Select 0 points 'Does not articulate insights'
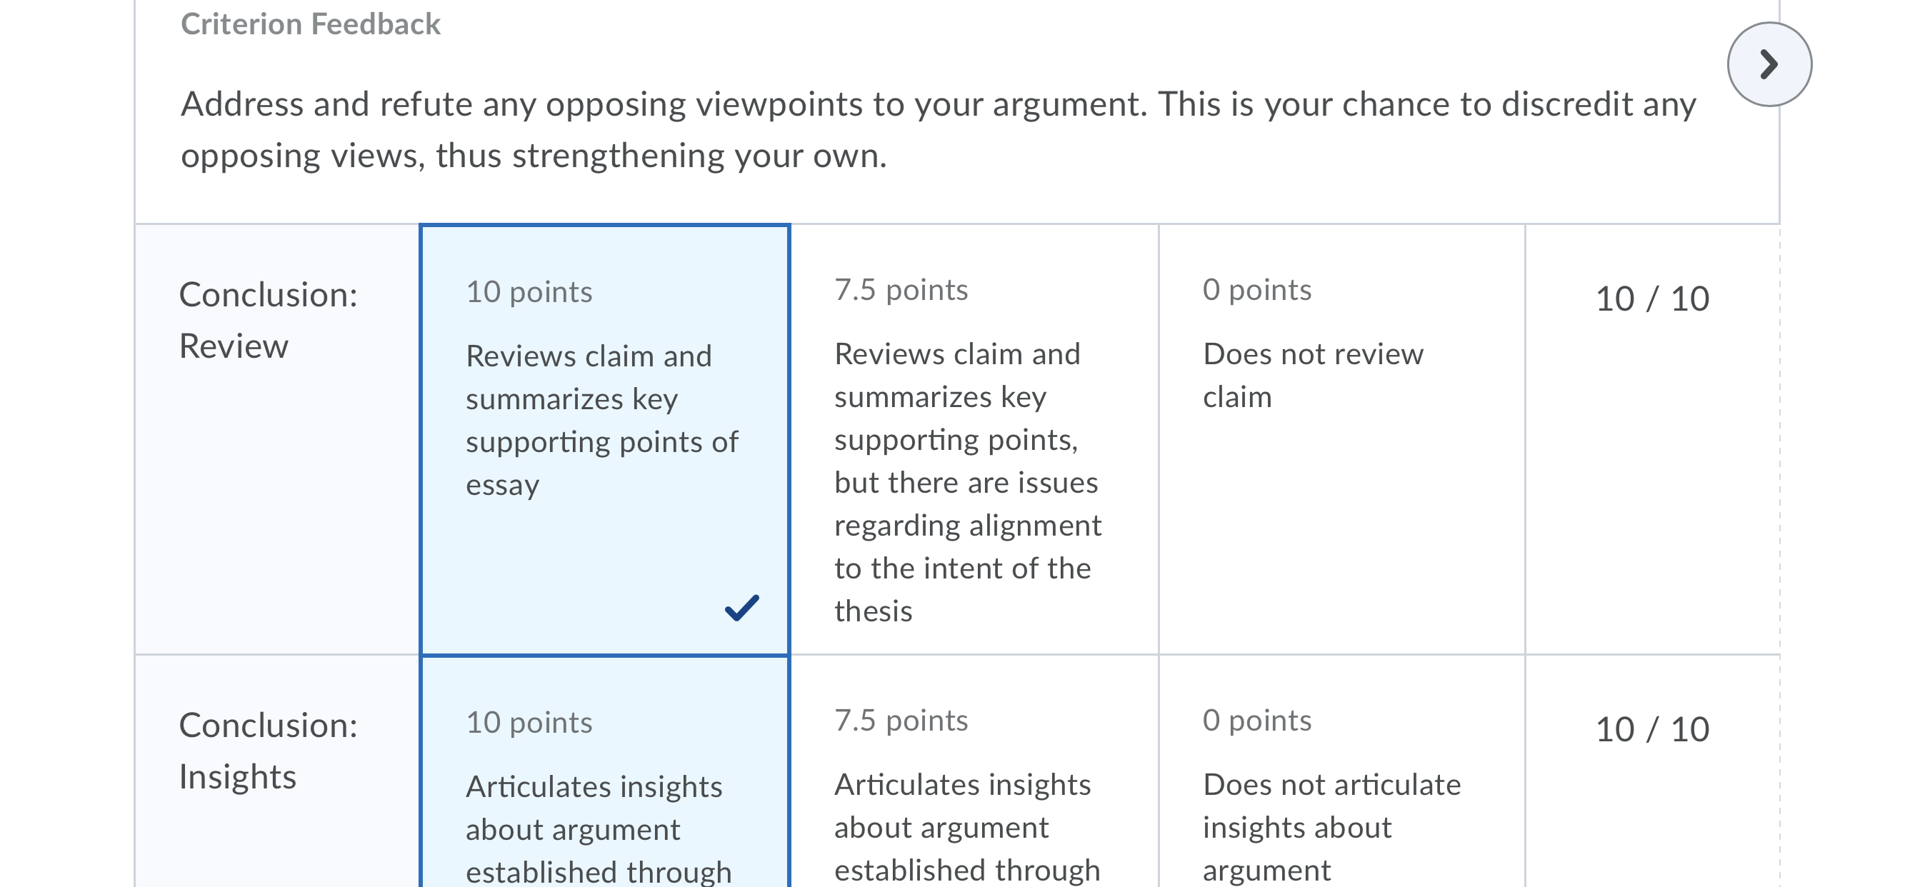1920x887 pixels. pos(1341,772)
